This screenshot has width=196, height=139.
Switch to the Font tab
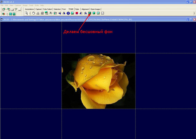[x=64, y=9]
